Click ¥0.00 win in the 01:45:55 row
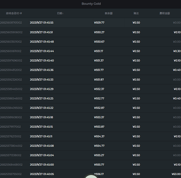 pos(177,23)
